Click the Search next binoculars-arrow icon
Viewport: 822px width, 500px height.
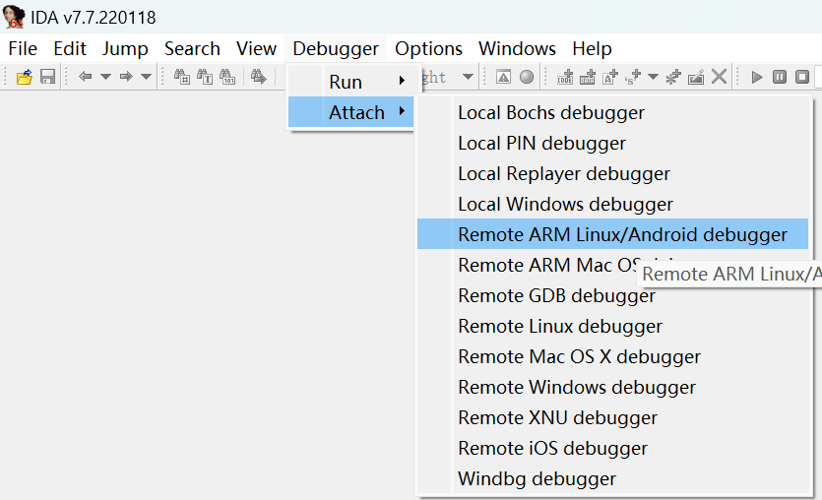(x=258, y=77)
